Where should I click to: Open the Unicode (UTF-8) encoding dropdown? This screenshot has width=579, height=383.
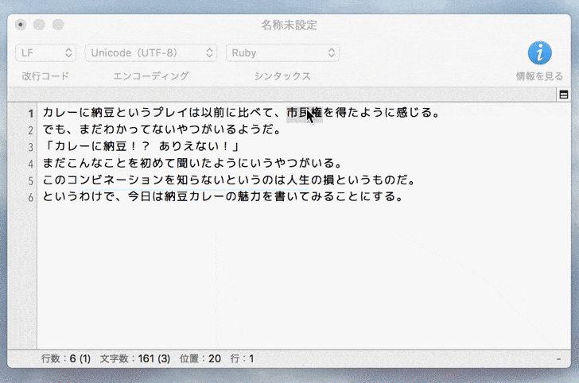151,52
